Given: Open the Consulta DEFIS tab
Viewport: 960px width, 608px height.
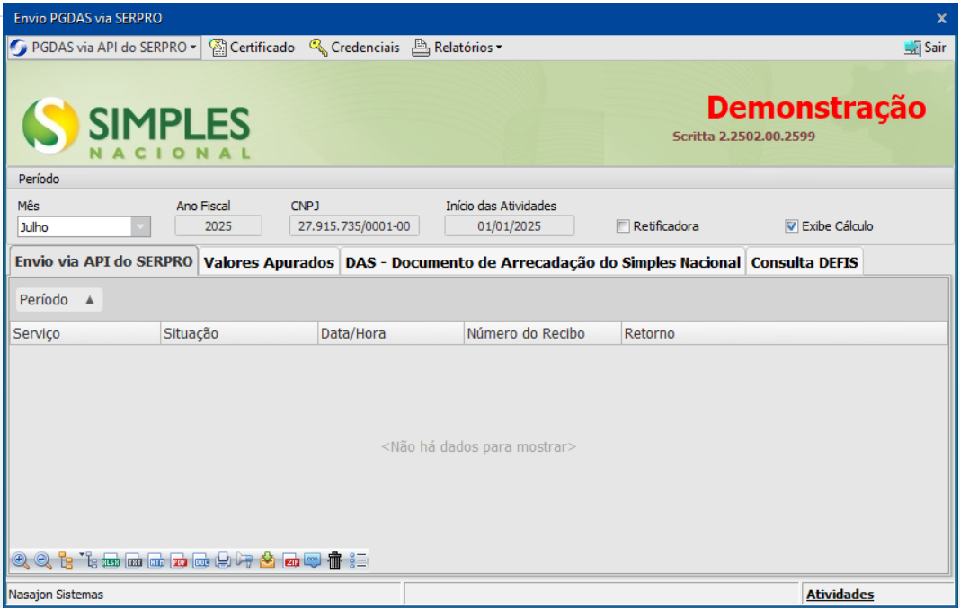Looking at the screenshot, I should [804, 263].
